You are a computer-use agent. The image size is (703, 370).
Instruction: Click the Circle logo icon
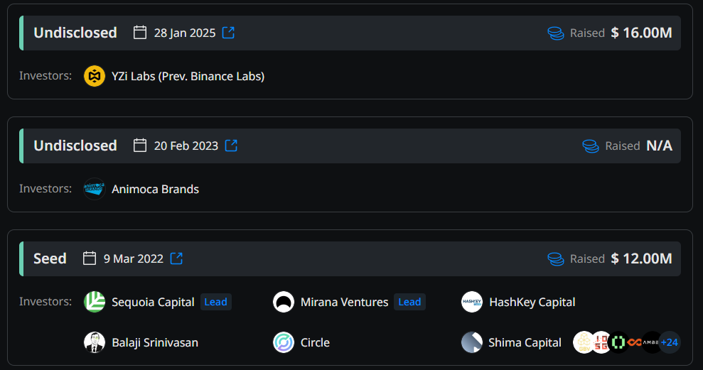(284, 342)
